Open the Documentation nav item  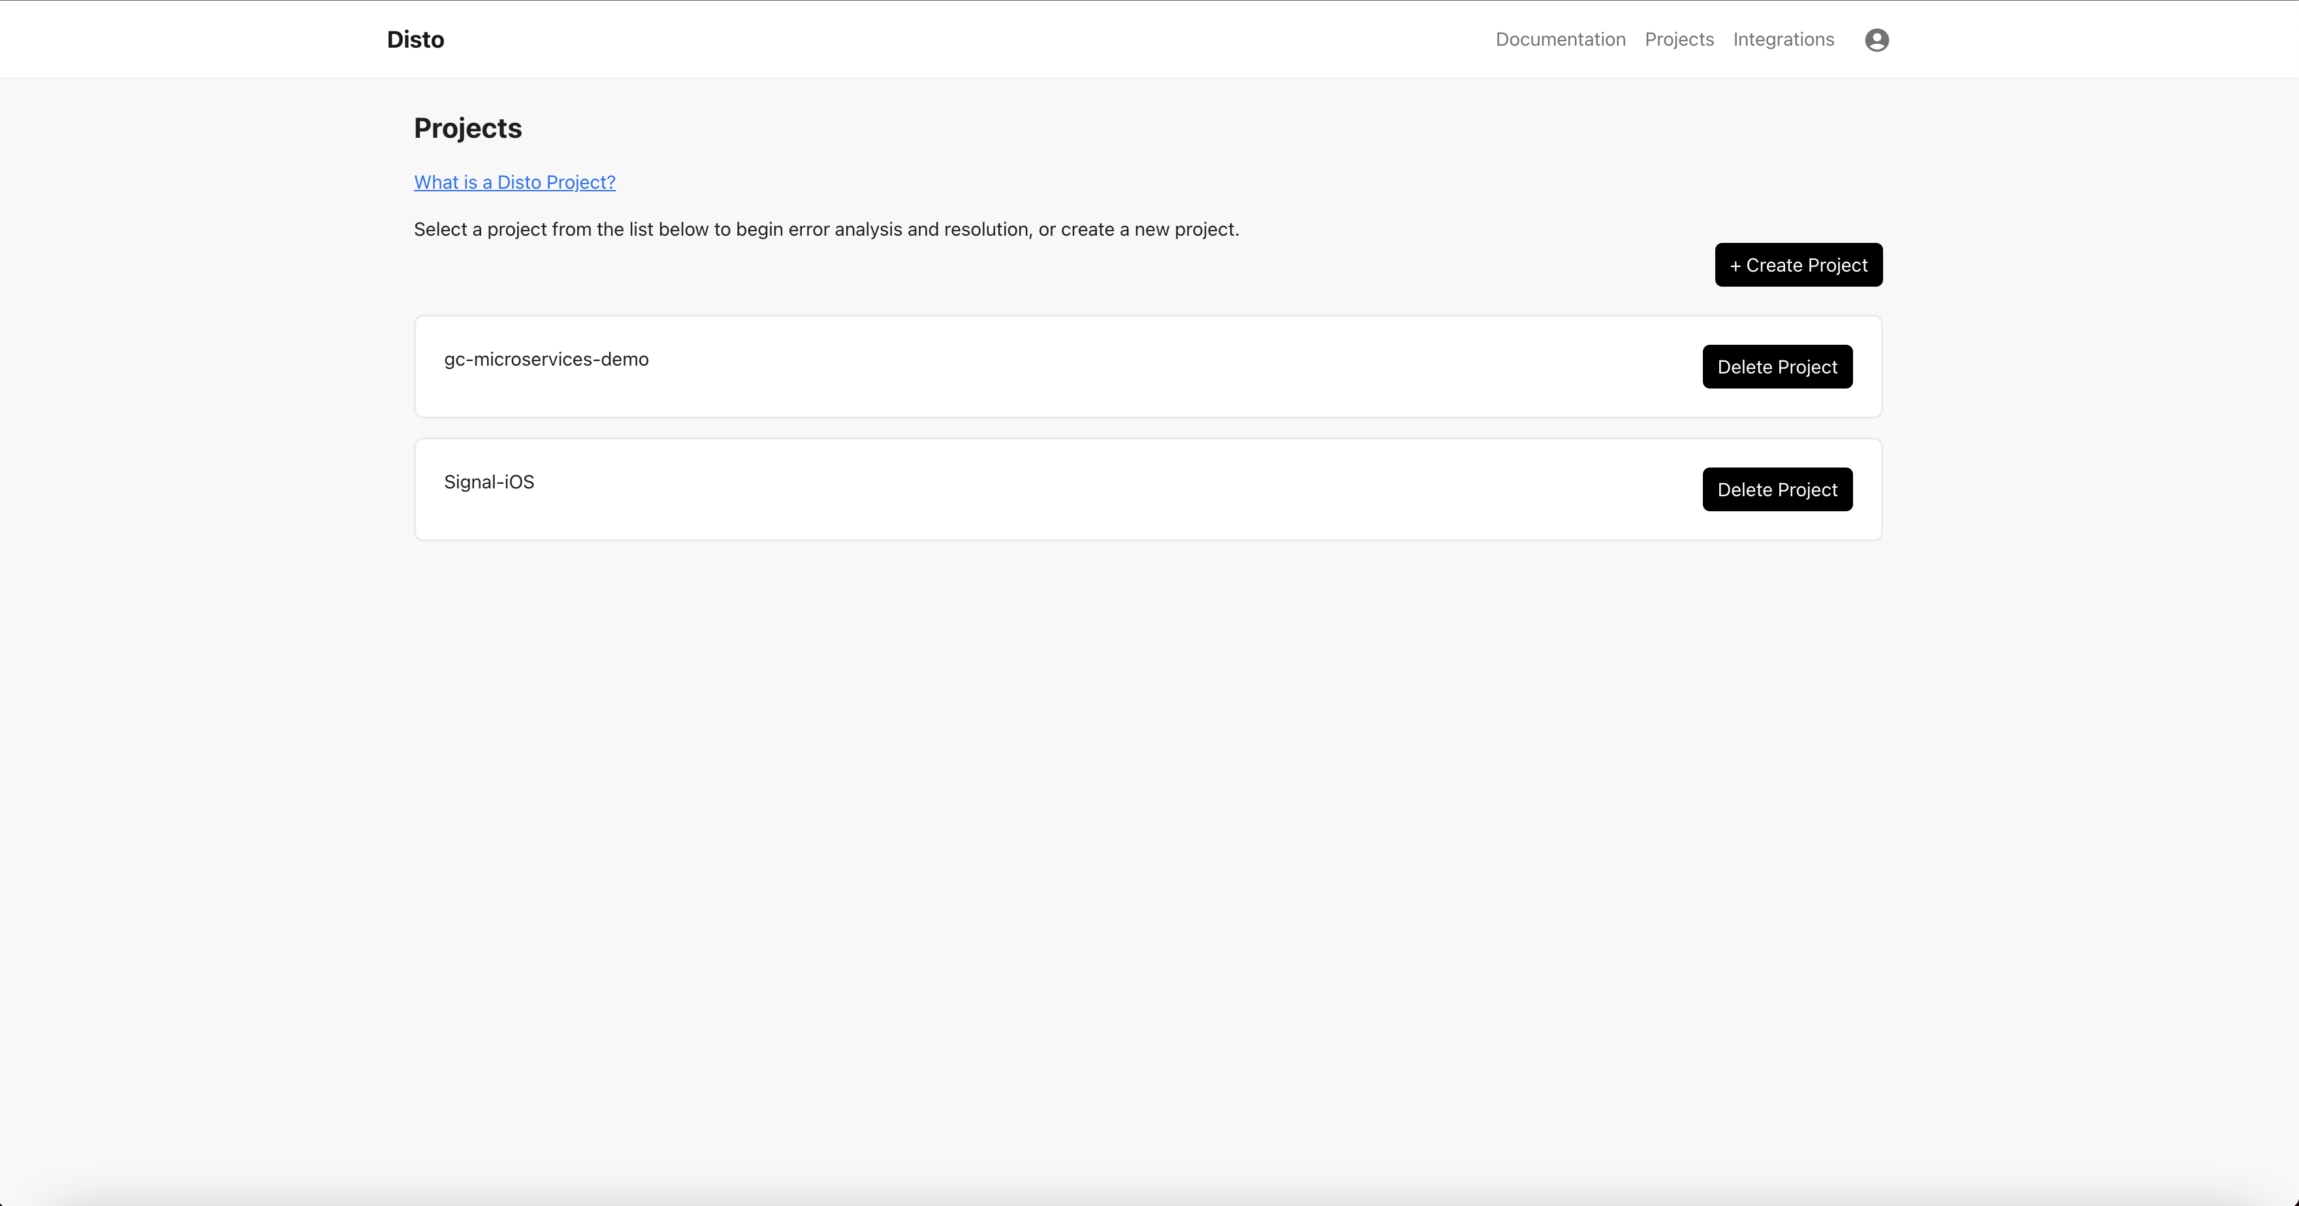coord(1560,39)
